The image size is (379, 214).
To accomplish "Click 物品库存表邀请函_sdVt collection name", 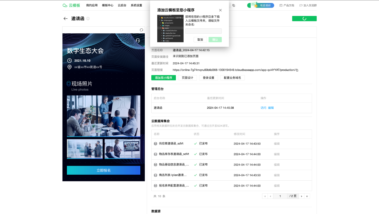I will pos(174,154).
